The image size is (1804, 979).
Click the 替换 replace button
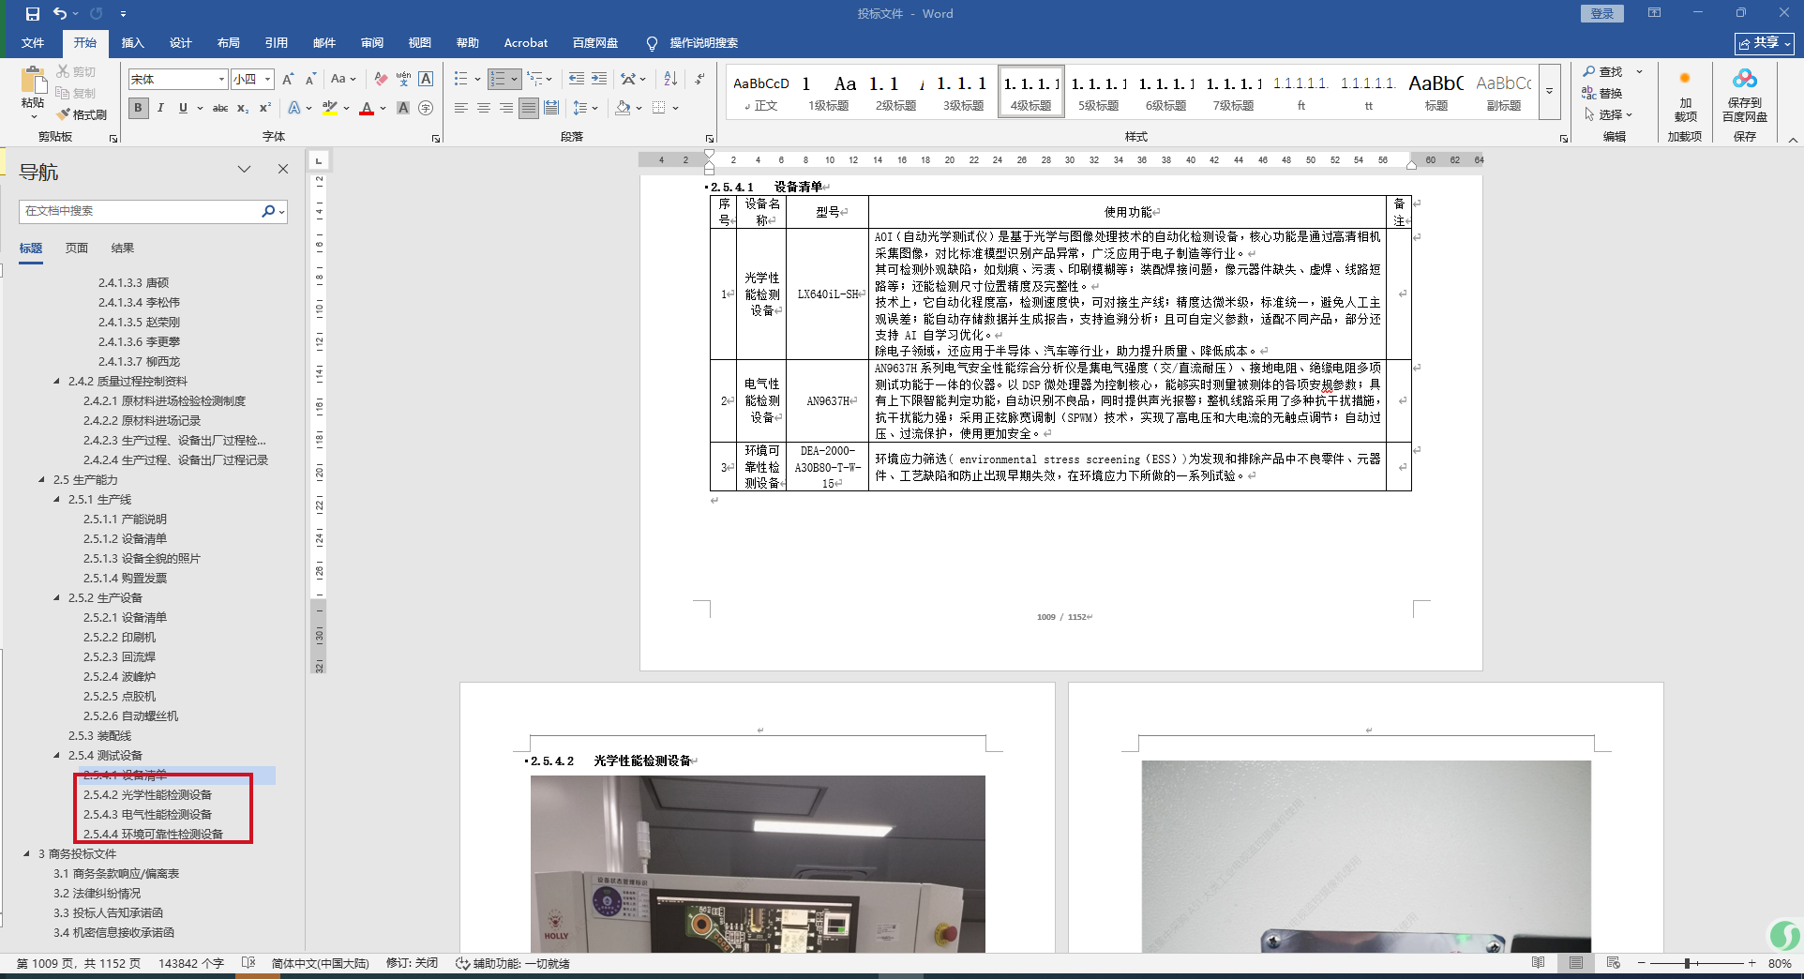[x=1603, y=93]
